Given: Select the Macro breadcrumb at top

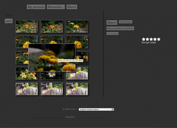Looking at the screenshot, I should [x=72, y=7].
